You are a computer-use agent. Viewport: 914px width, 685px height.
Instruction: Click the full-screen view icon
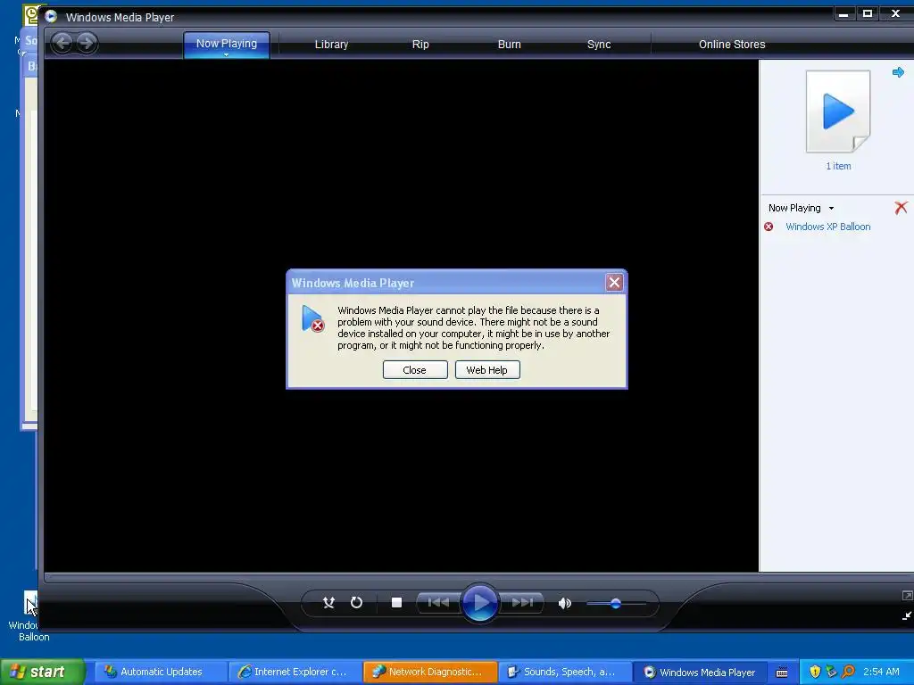click(907, 595)
